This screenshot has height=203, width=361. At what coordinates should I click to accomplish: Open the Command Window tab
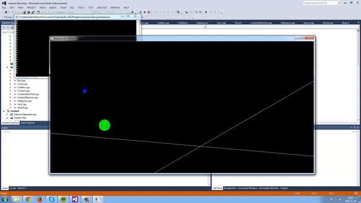pyautogui.click(x=247, y=188)
